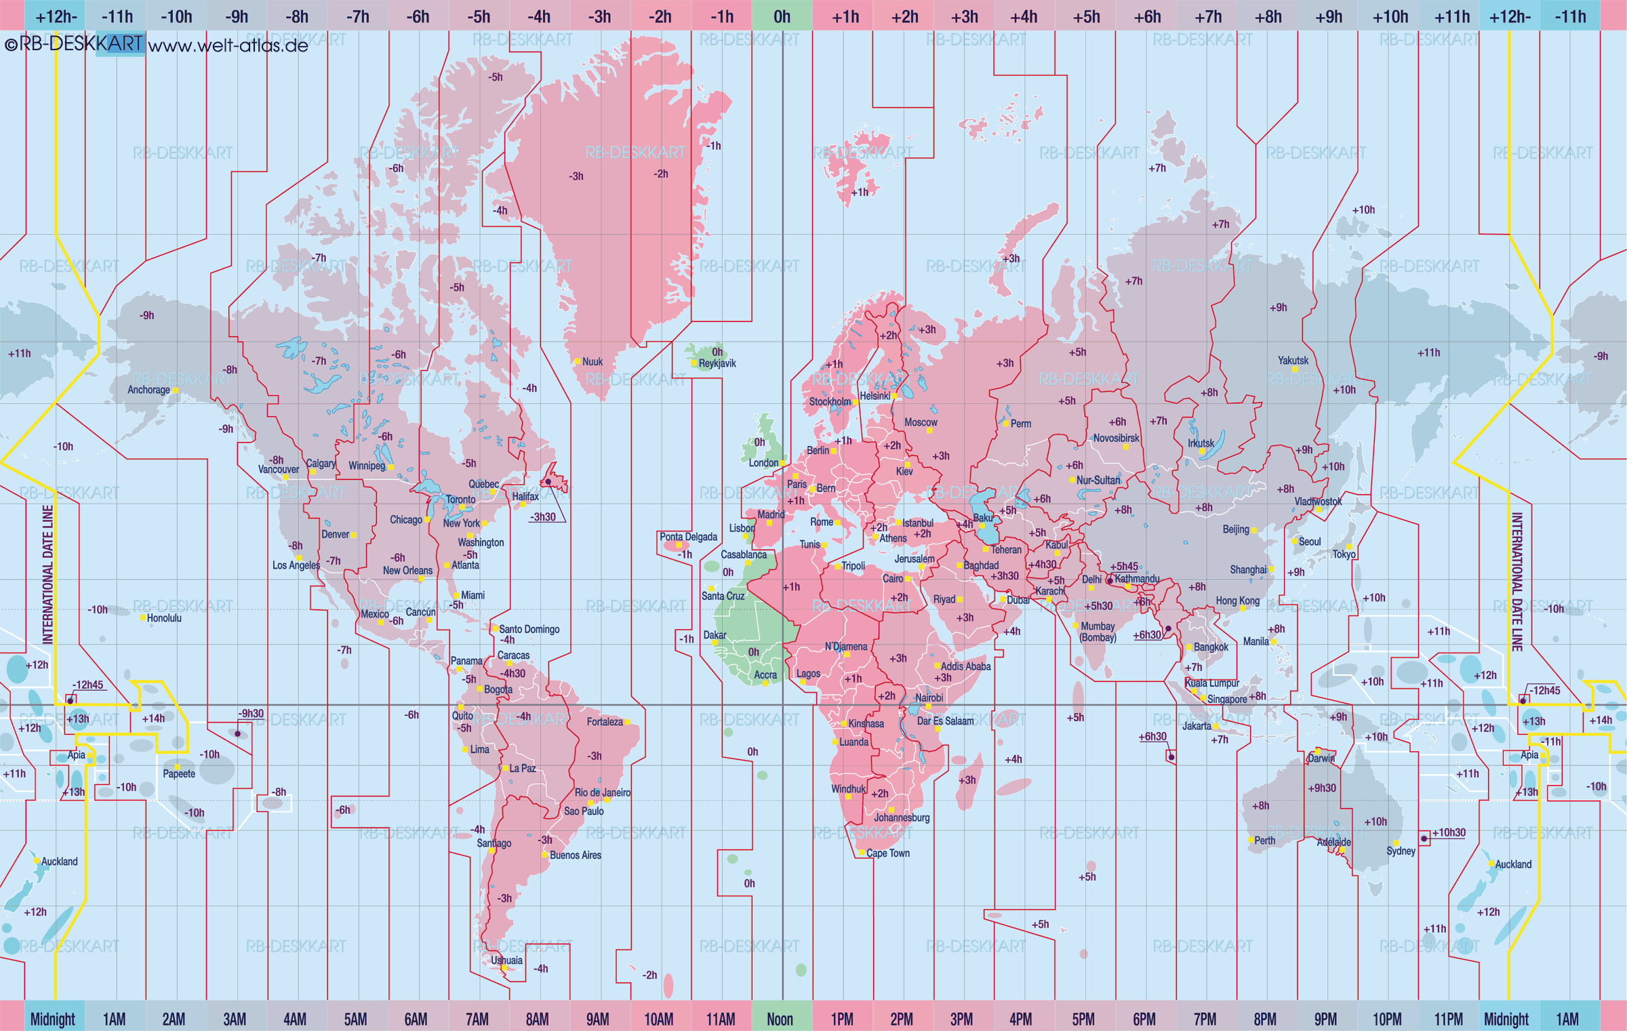Click the 'Irkutsk' city label
1627x1031 pixels.
[1201, 443]
